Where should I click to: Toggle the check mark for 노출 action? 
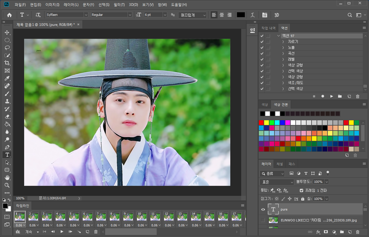262,48
